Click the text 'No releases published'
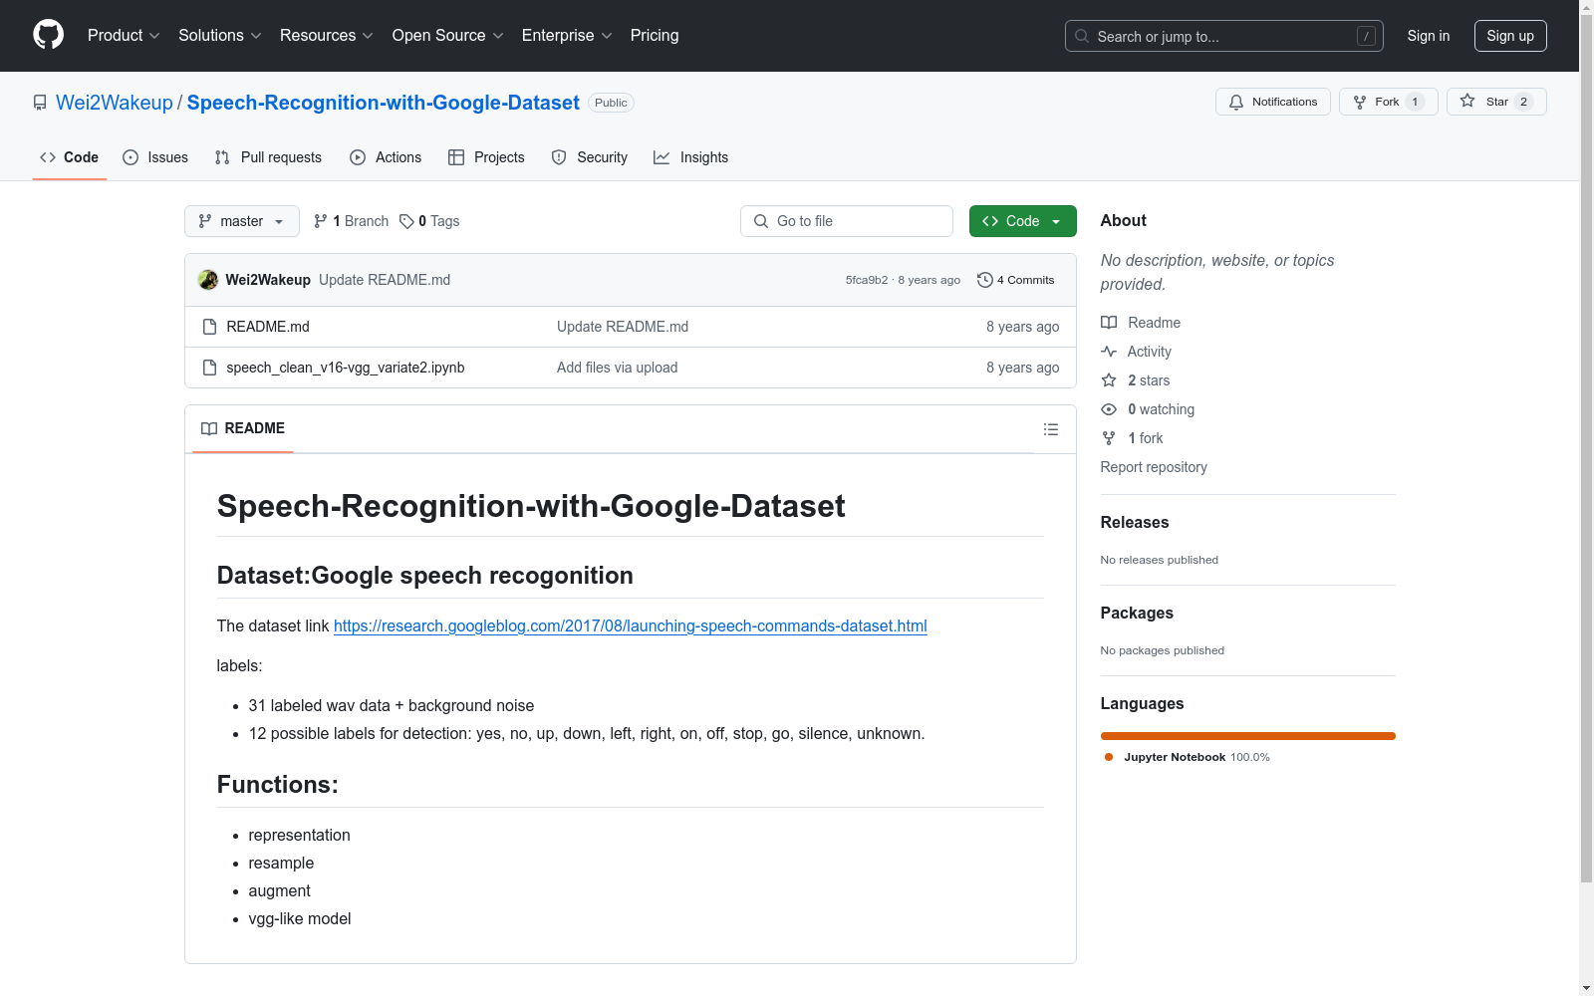The height and width of the screenshot is (996, 1594). (1160, 560)
